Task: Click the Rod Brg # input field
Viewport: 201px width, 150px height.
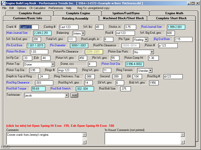Action: pyautogui.click(x=173, y=76)
